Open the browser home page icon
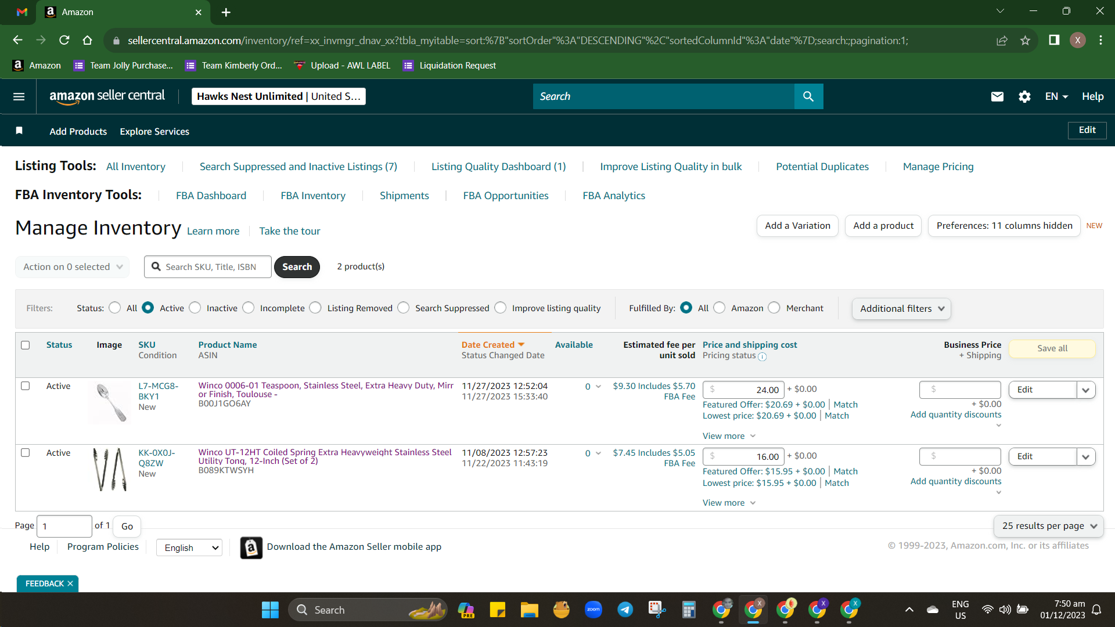Screen dimensions: 1115x627 click(87, 40)
